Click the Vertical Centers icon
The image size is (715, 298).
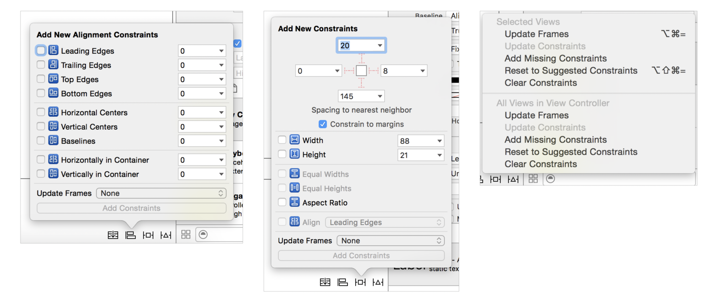click(53, 126)
